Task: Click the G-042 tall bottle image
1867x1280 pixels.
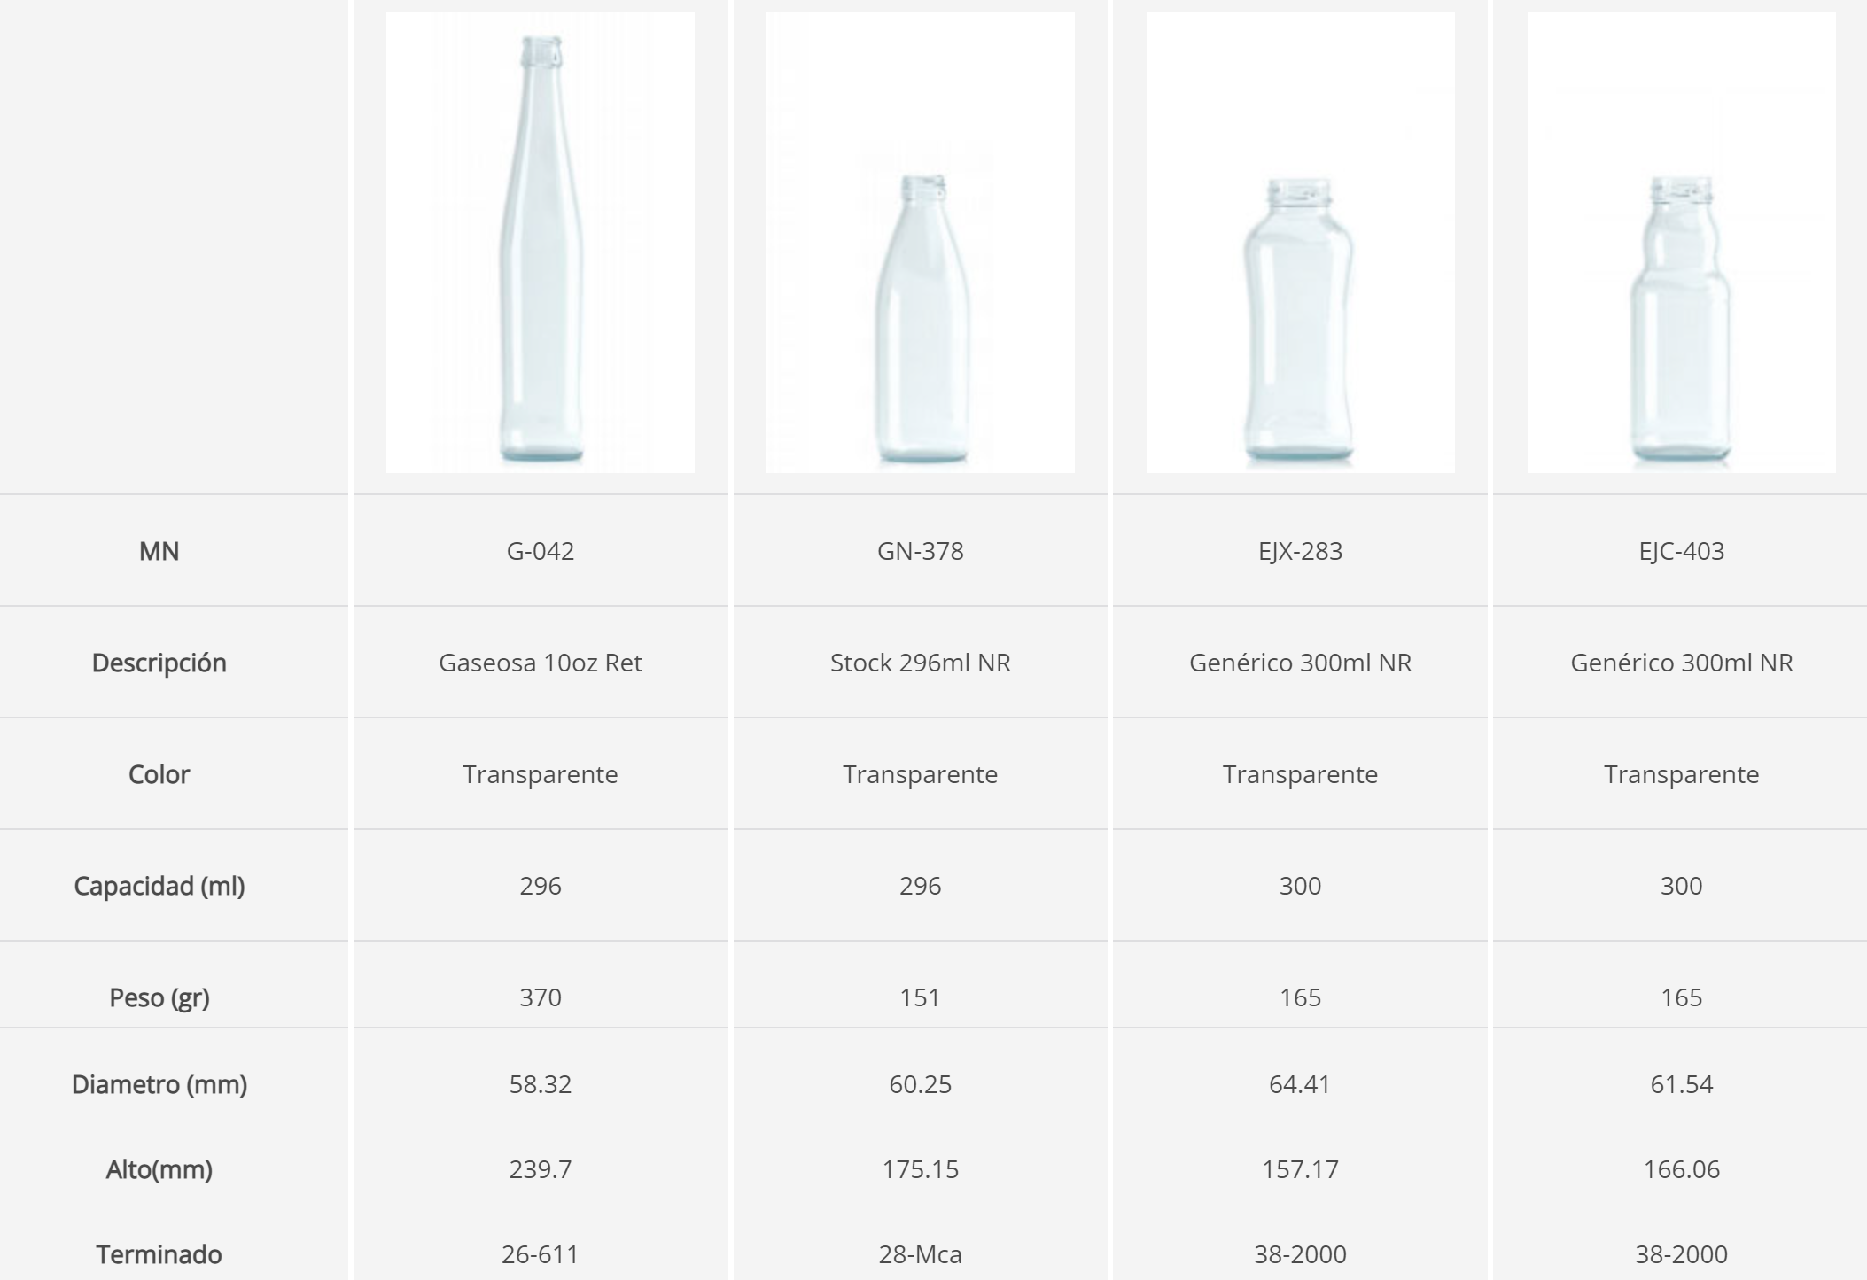Action: pyautogui.click(x=541, y=248)
